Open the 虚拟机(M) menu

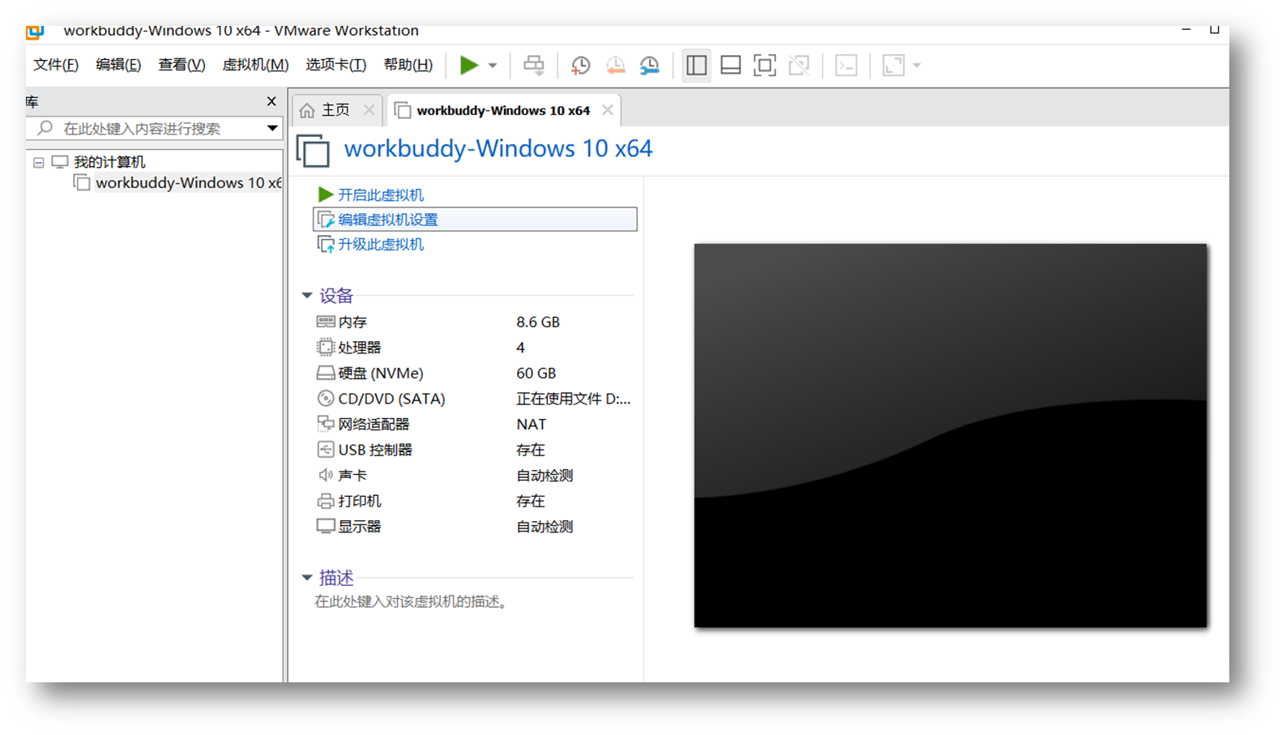(x=255, y=65)
